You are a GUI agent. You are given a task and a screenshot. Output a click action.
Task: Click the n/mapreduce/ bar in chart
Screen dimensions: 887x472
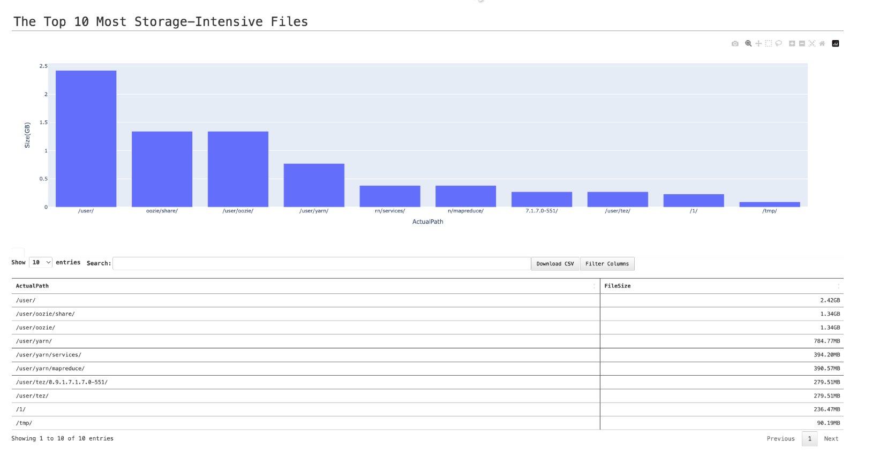(x=466, y=196)
